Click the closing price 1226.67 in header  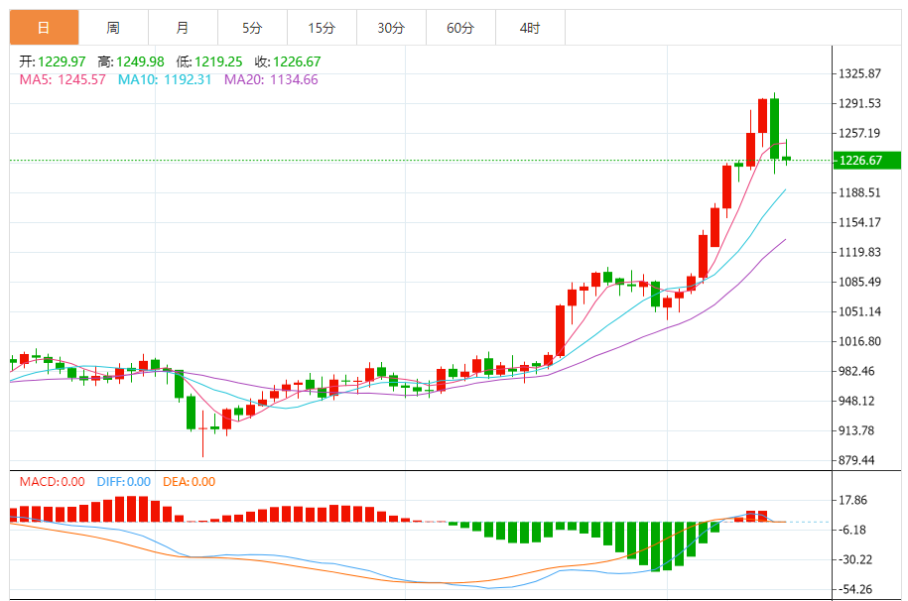(297, 61)
